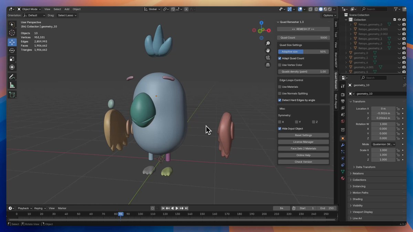This screenshot has width=413, height=232.
Task: Click the viewport zoom magnifier icon
Action: (x=268, y=43)
